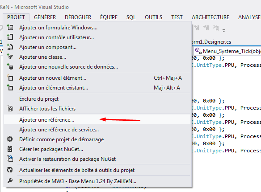The height and width of the screenshot is (192, 261).
Task: Click the Add Class icon
Action: coord(10,57)
